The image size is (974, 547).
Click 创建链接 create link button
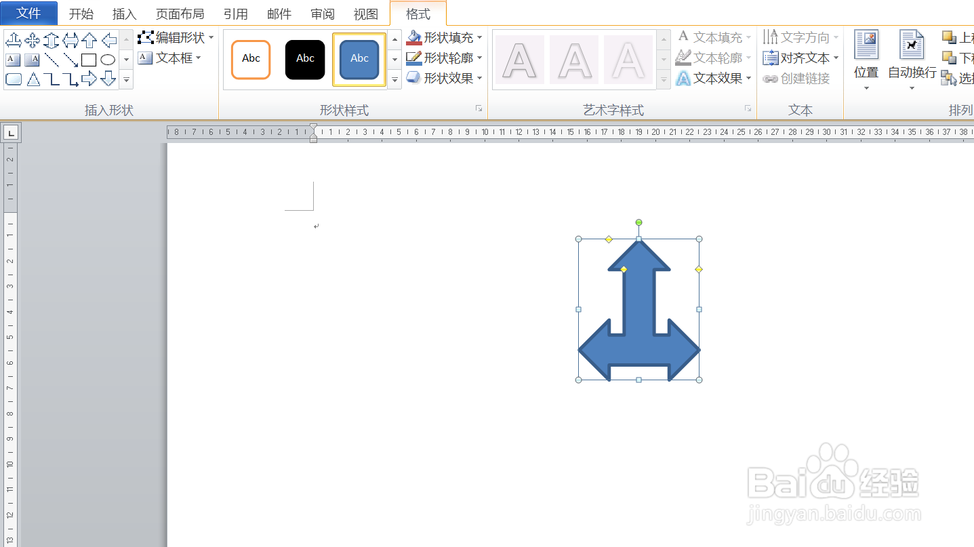coord(796,79)
